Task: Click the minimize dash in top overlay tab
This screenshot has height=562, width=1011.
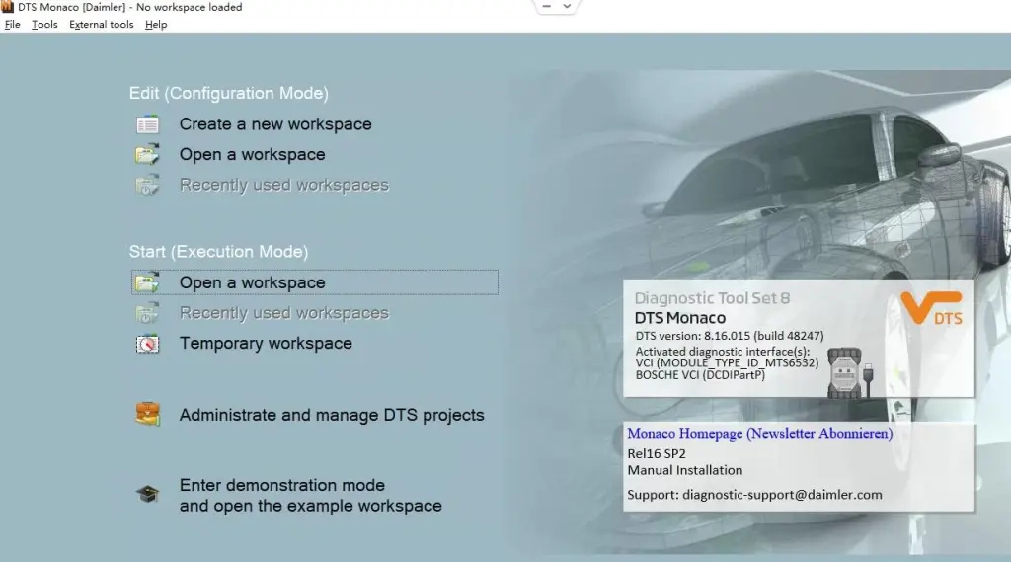Action: pyautogui.click(x=546, y=6)
